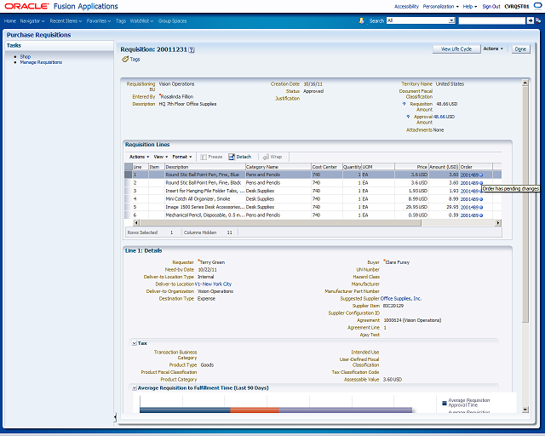Click the page scroll down arrow
Screen dimensions: 545x436
tap(525, 410)
